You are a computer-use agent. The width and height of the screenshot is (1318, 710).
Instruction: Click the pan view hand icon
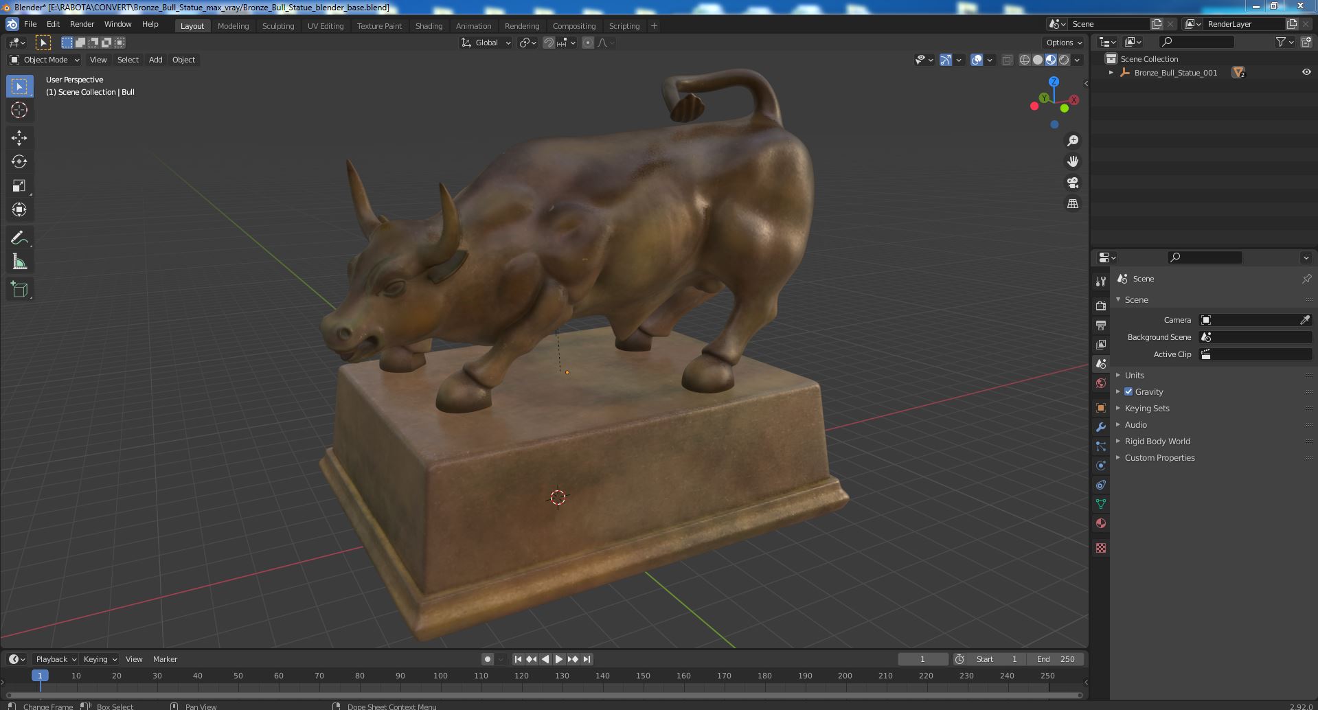pyautogui.click(x=1073, y=161)
